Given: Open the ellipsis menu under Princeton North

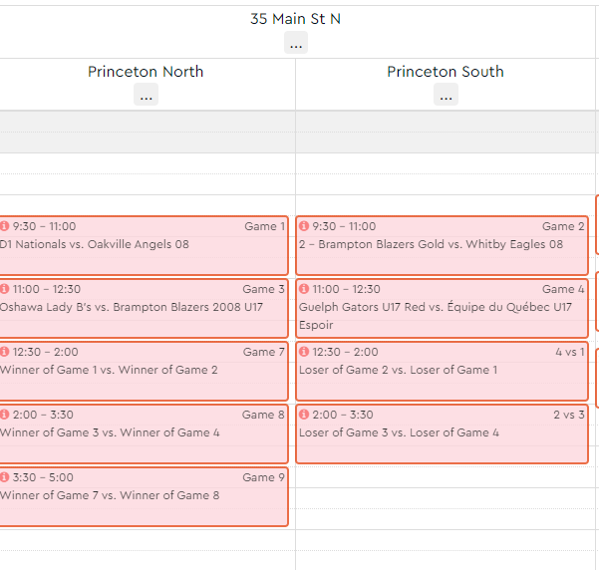Looking at the screenshot, I should pyautogui.click(x=147, y=96).
